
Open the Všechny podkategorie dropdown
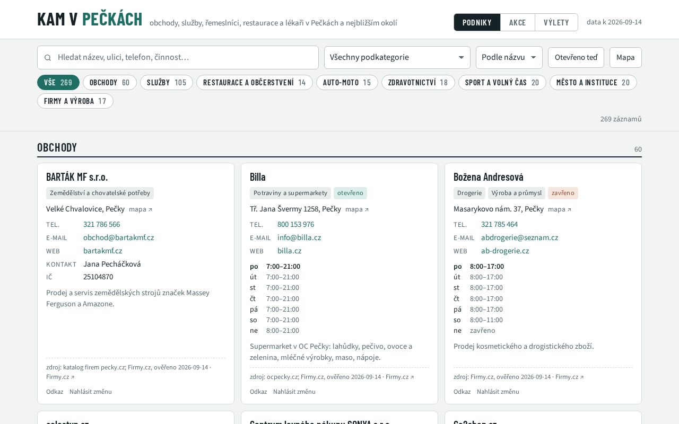pos(397,57)
